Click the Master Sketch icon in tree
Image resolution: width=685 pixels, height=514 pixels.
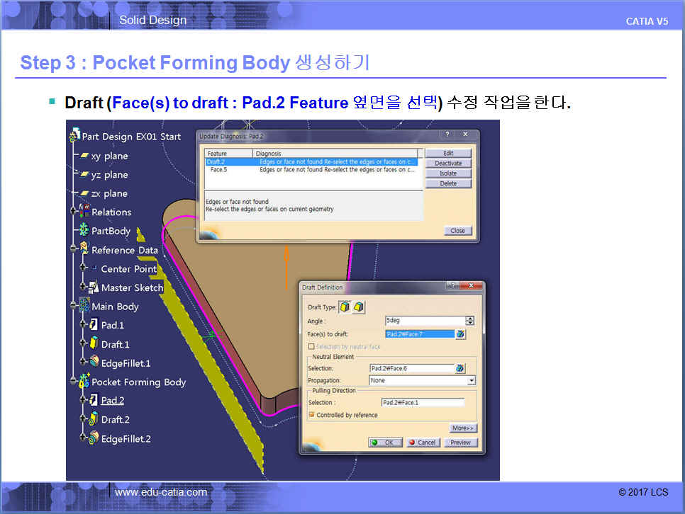(x=93, y=287)
